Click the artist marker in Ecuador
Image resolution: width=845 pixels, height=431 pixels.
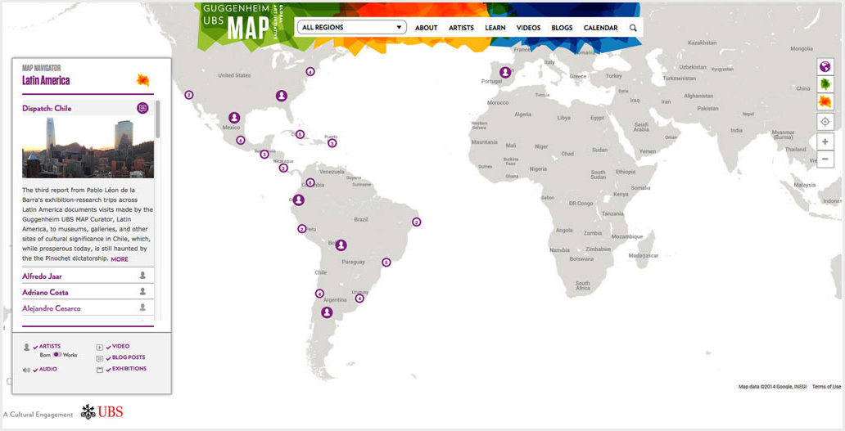pyautogui.click(x=299, y=200)
